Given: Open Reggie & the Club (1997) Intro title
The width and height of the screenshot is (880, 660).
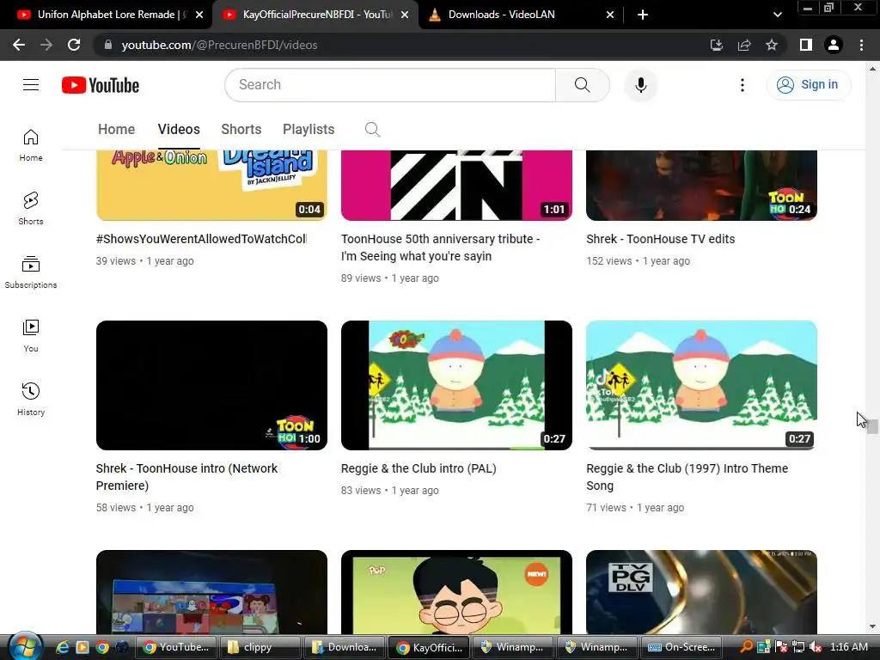Looking at the screenshot, I should (687, 477).
